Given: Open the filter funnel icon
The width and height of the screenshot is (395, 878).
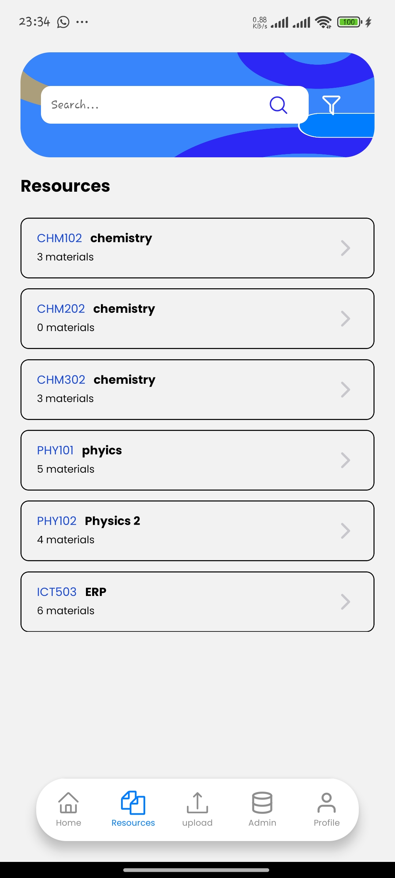Looking at the screenshot, I should coord(331,105).
